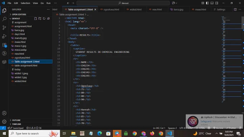The height and width of the screenshot is (137, 244).
Task: Open the Source Control view
Action: (4, 28)
